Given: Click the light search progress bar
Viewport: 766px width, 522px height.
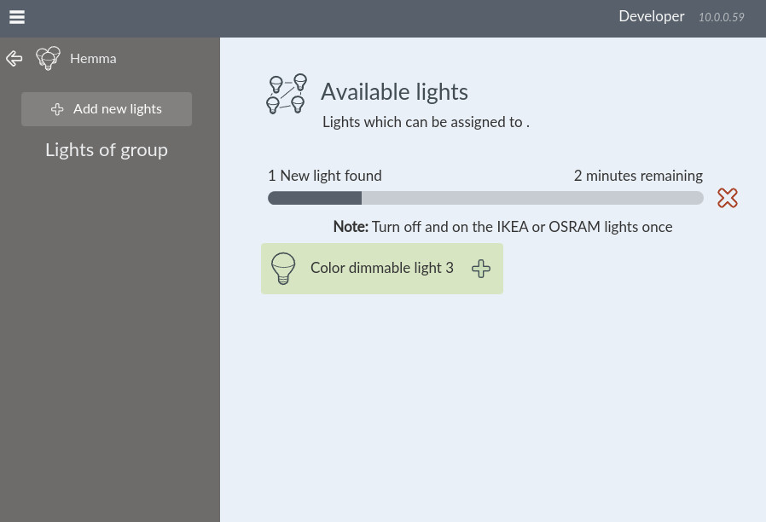Looking at the screenshot, I should click(x=485, y=198).
